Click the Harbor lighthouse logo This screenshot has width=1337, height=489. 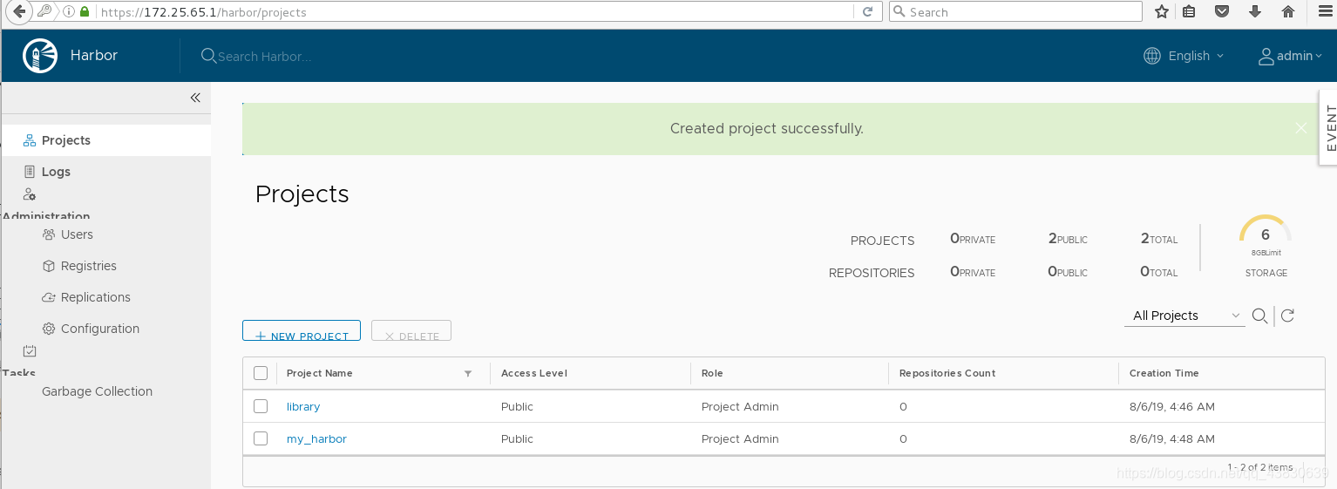point(40,56)
